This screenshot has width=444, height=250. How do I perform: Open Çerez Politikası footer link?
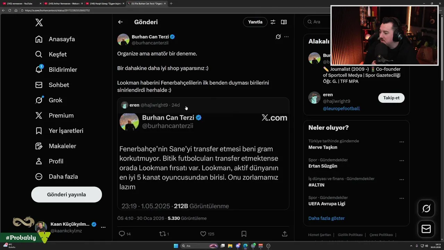click(x=381, y=235)
